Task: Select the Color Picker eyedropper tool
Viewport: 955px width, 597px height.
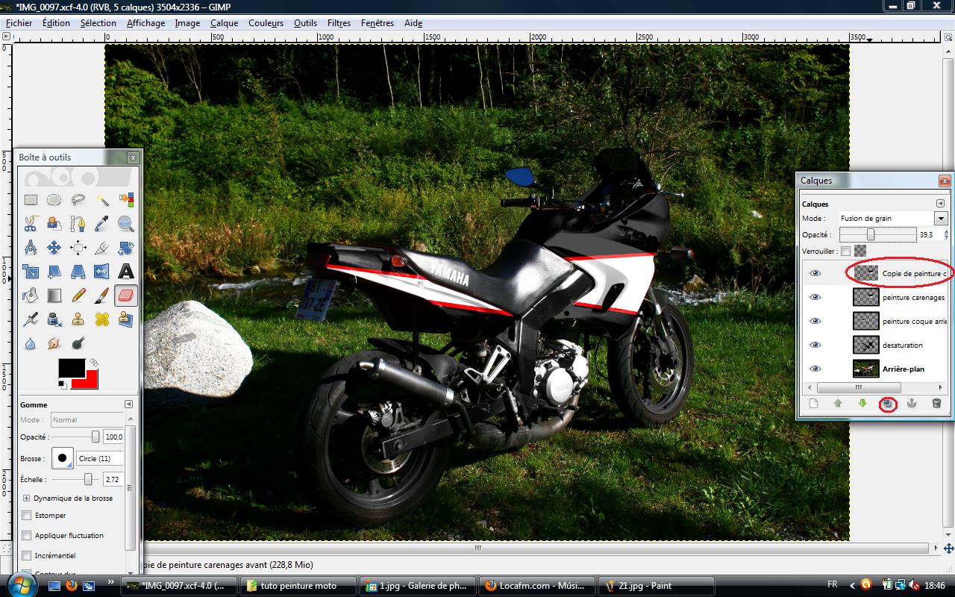Action: point(102,224)
